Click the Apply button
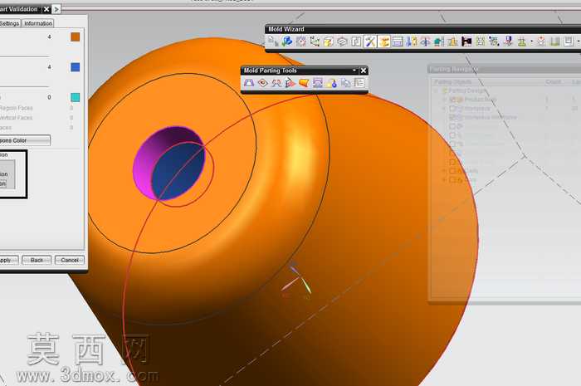Screen dimensions: 581x386 (8, 260)
